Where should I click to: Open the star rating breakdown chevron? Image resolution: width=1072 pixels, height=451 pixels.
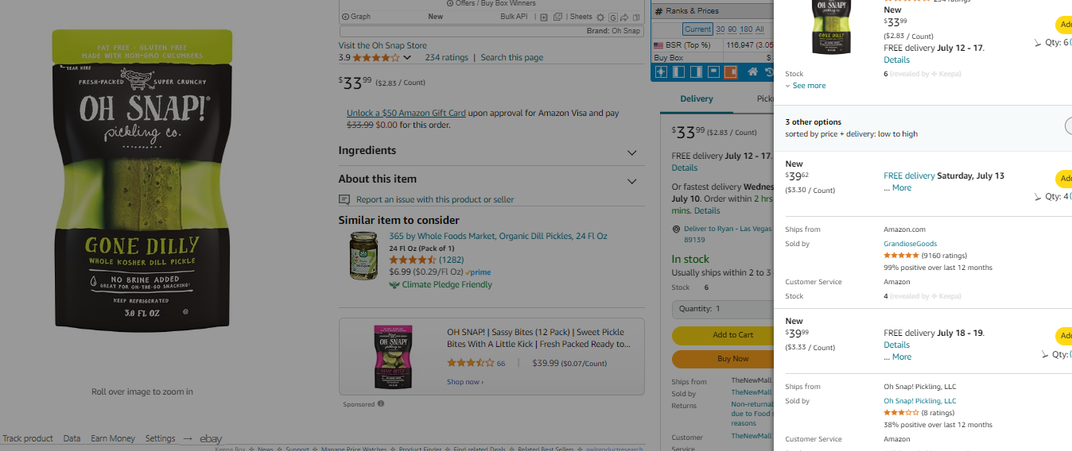click(407, 57)
